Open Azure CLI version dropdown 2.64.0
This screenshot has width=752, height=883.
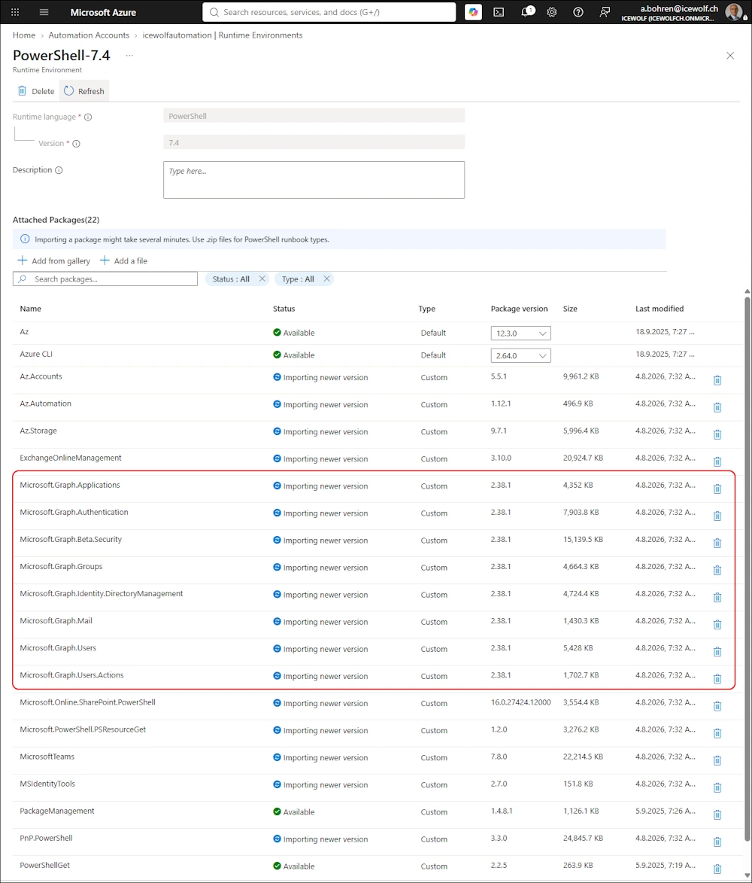[x=521, y=355]
